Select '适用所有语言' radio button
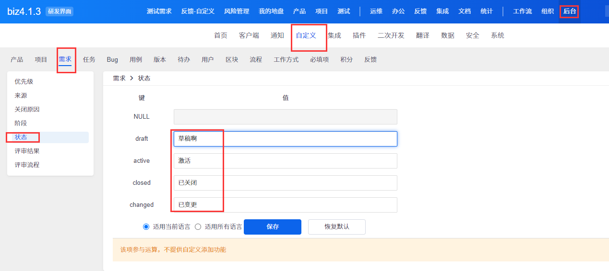The width and height of the screenshot is (609, 271). (x=198, y=227)
